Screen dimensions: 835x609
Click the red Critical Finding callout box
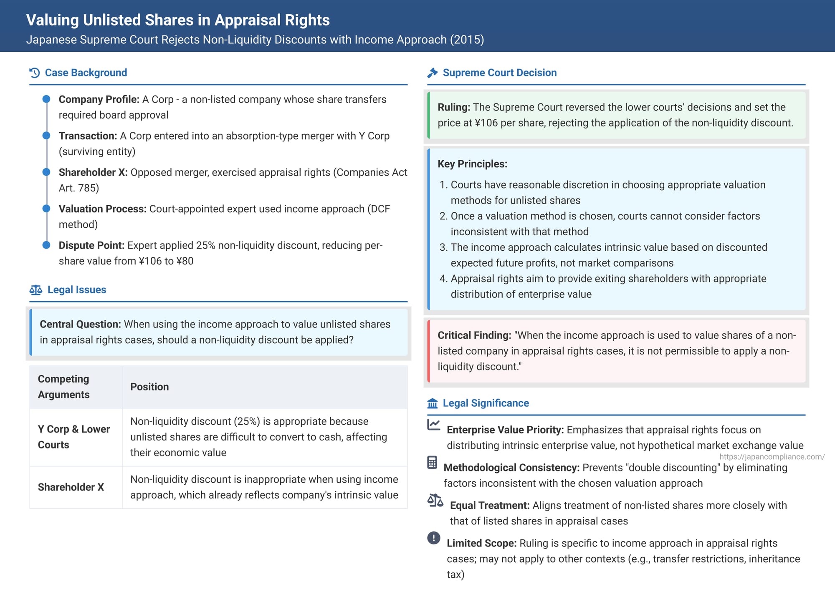tap(617, 351)
